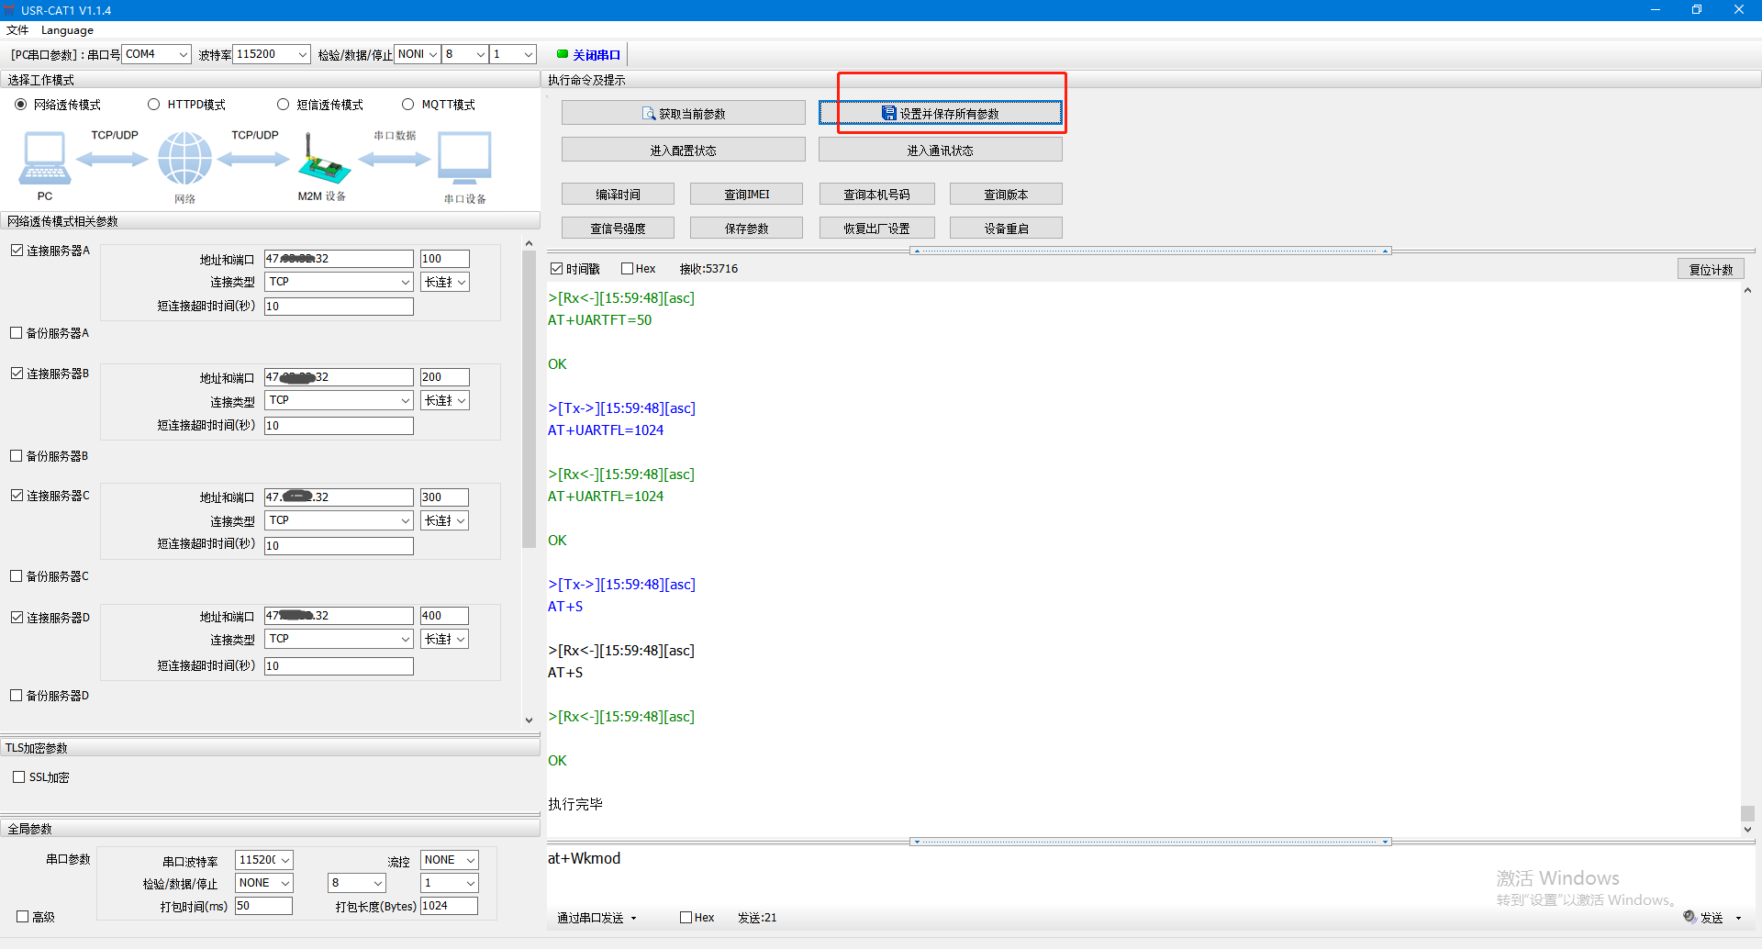Click the save disk icon on set parameters button
Screen dimensions: 1762x949
coord(888,114)
